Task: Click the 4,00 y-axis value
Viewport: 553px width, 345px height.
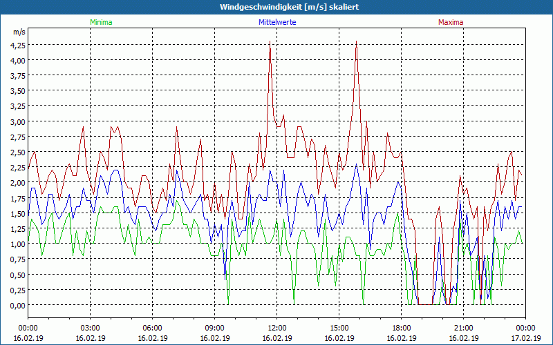Action: pos(18,60)
